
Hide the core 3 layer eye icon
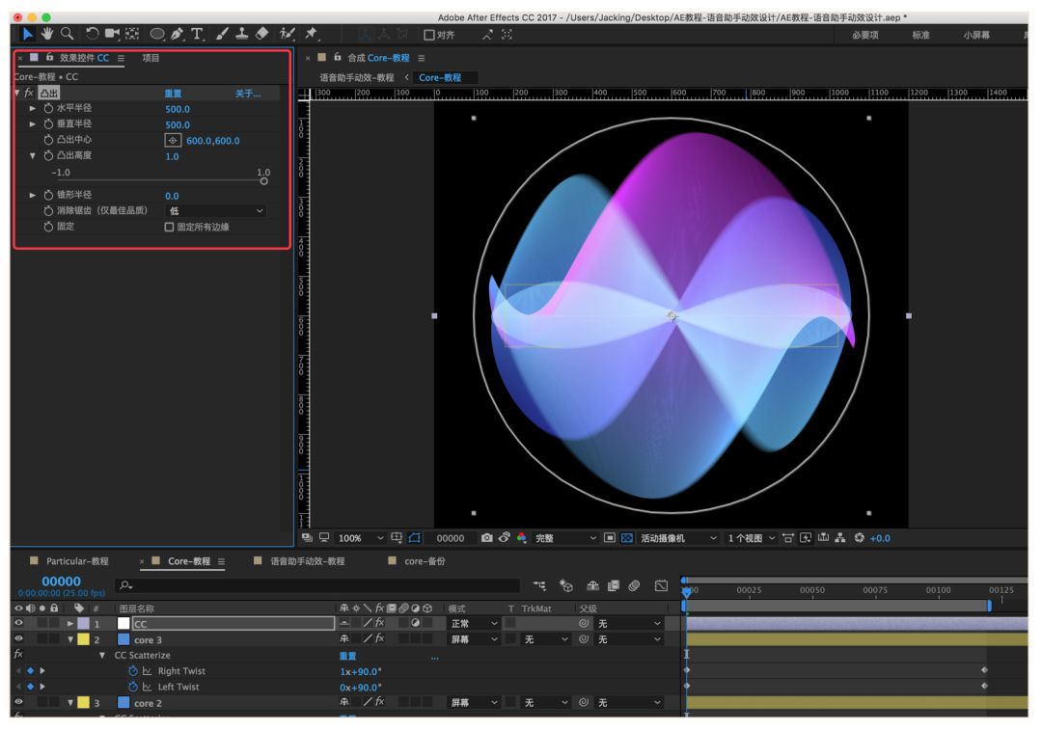(x=18, y=638)
